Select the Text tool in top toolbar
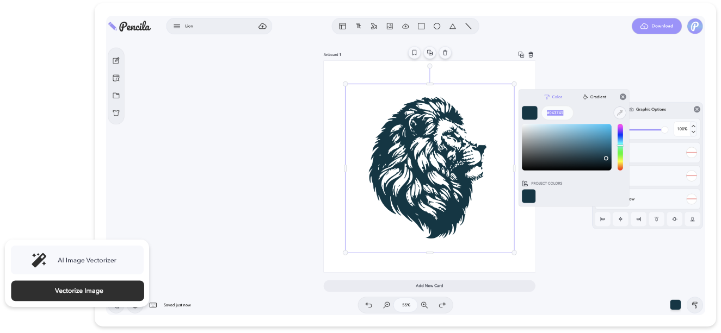Viewport: 721px width, 333px height. (x=359, y=26)
